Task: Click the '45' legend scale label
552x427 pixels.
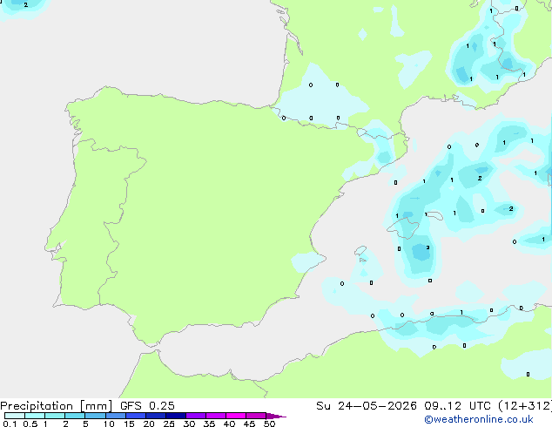Action: click(x=249, y=424)
